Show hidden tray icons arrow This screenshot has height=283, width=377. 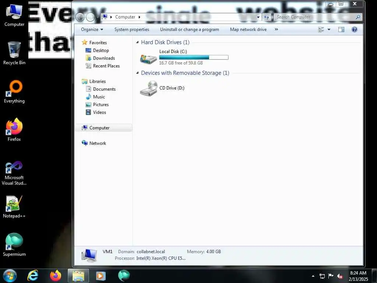point(313,276)
